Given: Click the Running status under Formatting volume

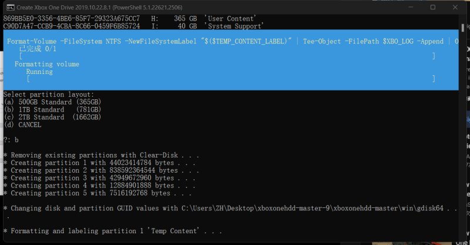Looking at the screenshot, I should [39, 72].
